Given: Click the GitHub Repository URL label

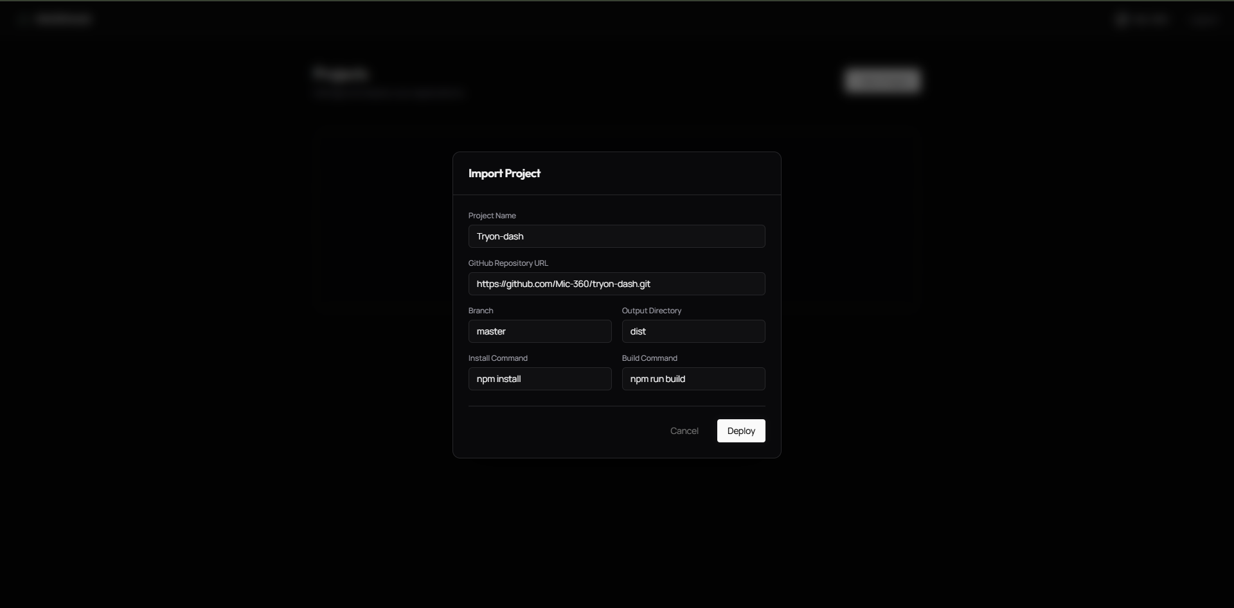Looking at the screenshot, I should tap(508, 263).
